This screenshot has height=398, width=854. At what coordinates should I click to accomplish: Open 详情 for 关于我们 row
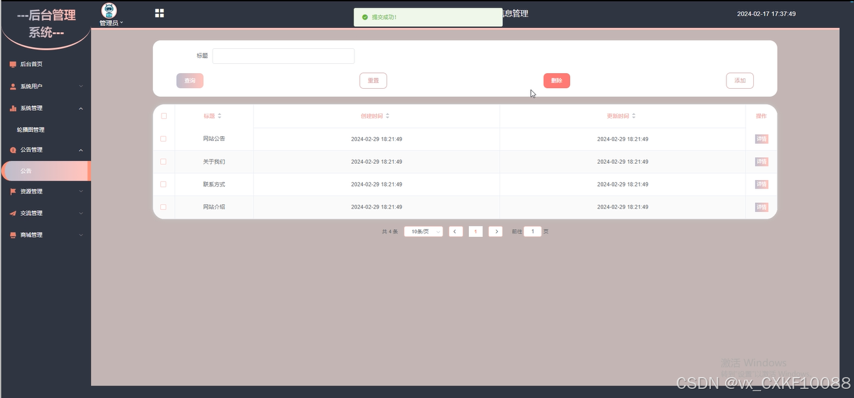761,162
